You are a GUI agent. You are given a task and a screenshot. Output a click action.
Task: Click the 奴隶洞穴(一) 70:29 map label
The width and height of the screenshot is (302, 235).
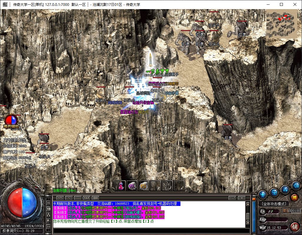(19, 231)
